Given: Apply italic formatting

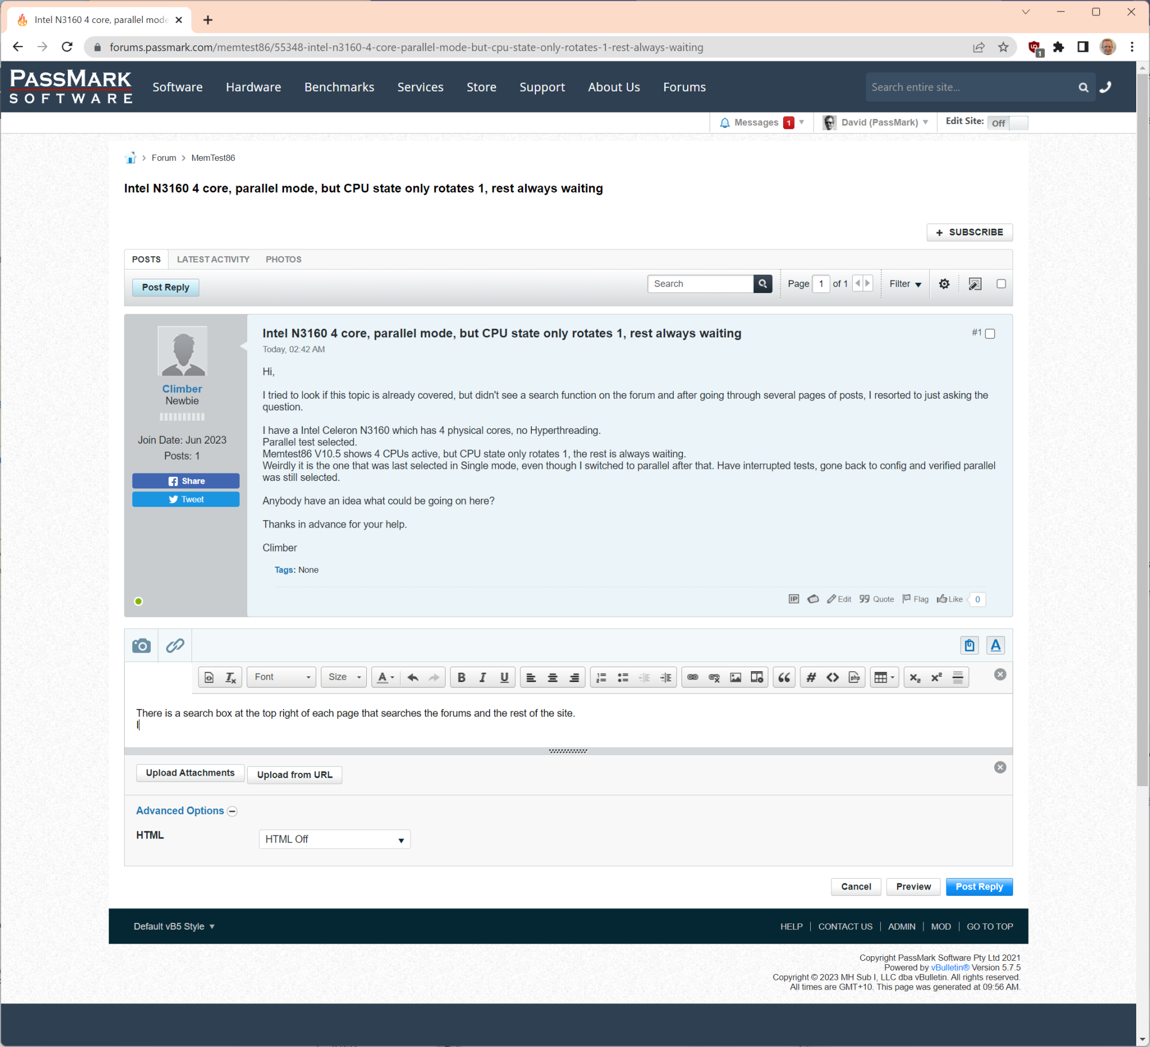Looking at the screenshot, I should click(483, 678).
